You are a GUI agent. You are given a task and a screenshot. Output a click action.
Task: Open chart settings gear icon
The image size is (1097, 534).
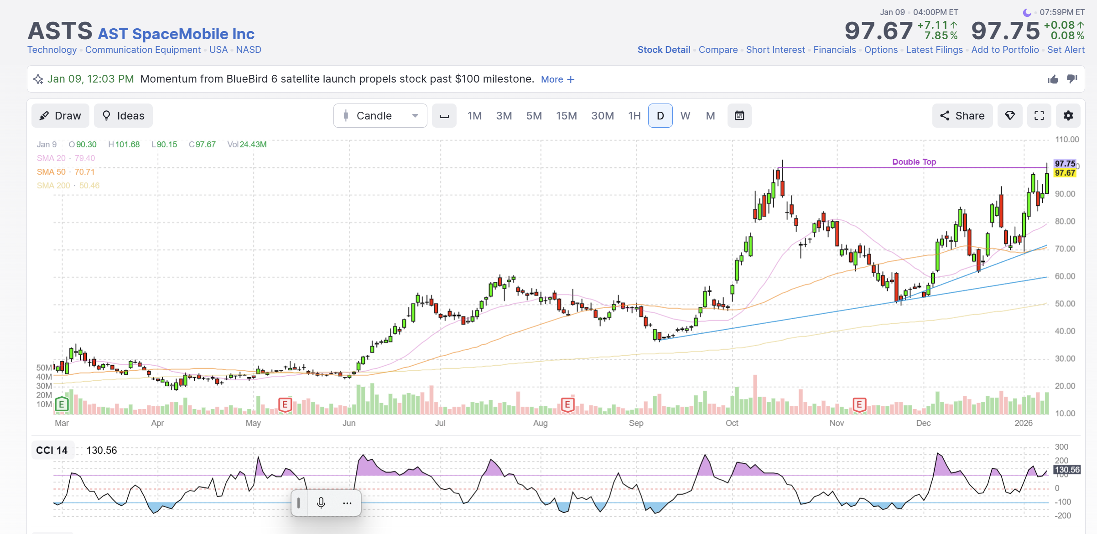[x=1068, y=116]
